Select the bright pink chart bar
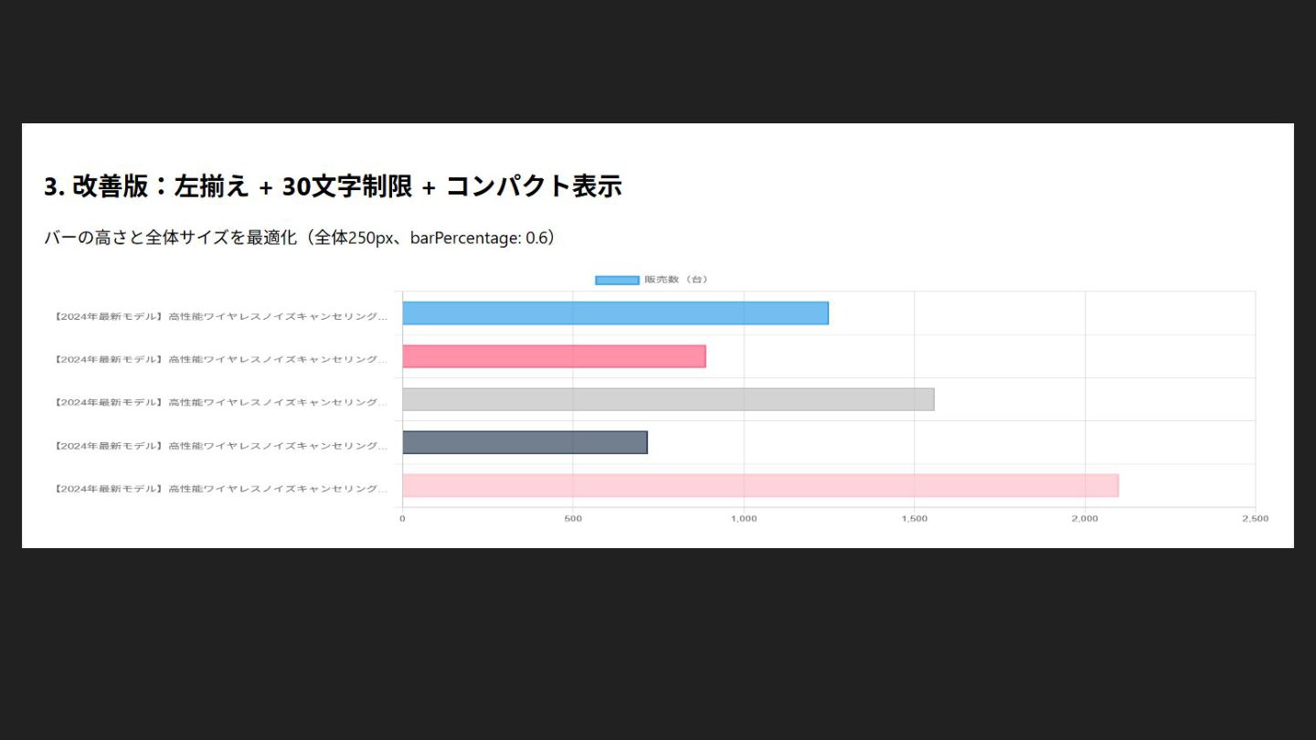Viewport: 1316px width, 740px height. [x=554, y=356]
